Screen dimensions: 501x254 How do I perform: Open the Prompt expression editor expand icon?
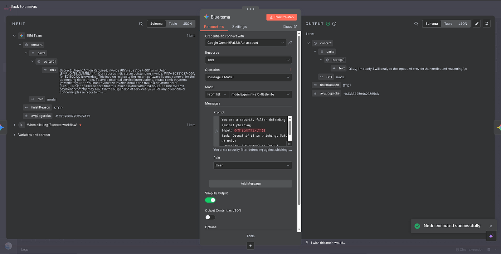click(x=289, y=144)
